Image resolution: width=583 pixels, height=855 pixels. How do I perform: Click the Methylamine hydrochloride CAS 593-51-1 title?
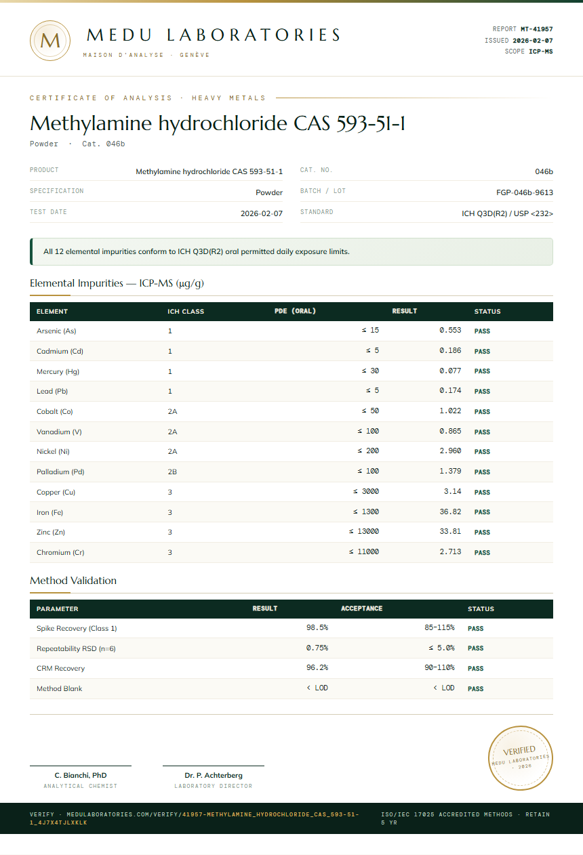pyautogui.click(x=218, y=123)
